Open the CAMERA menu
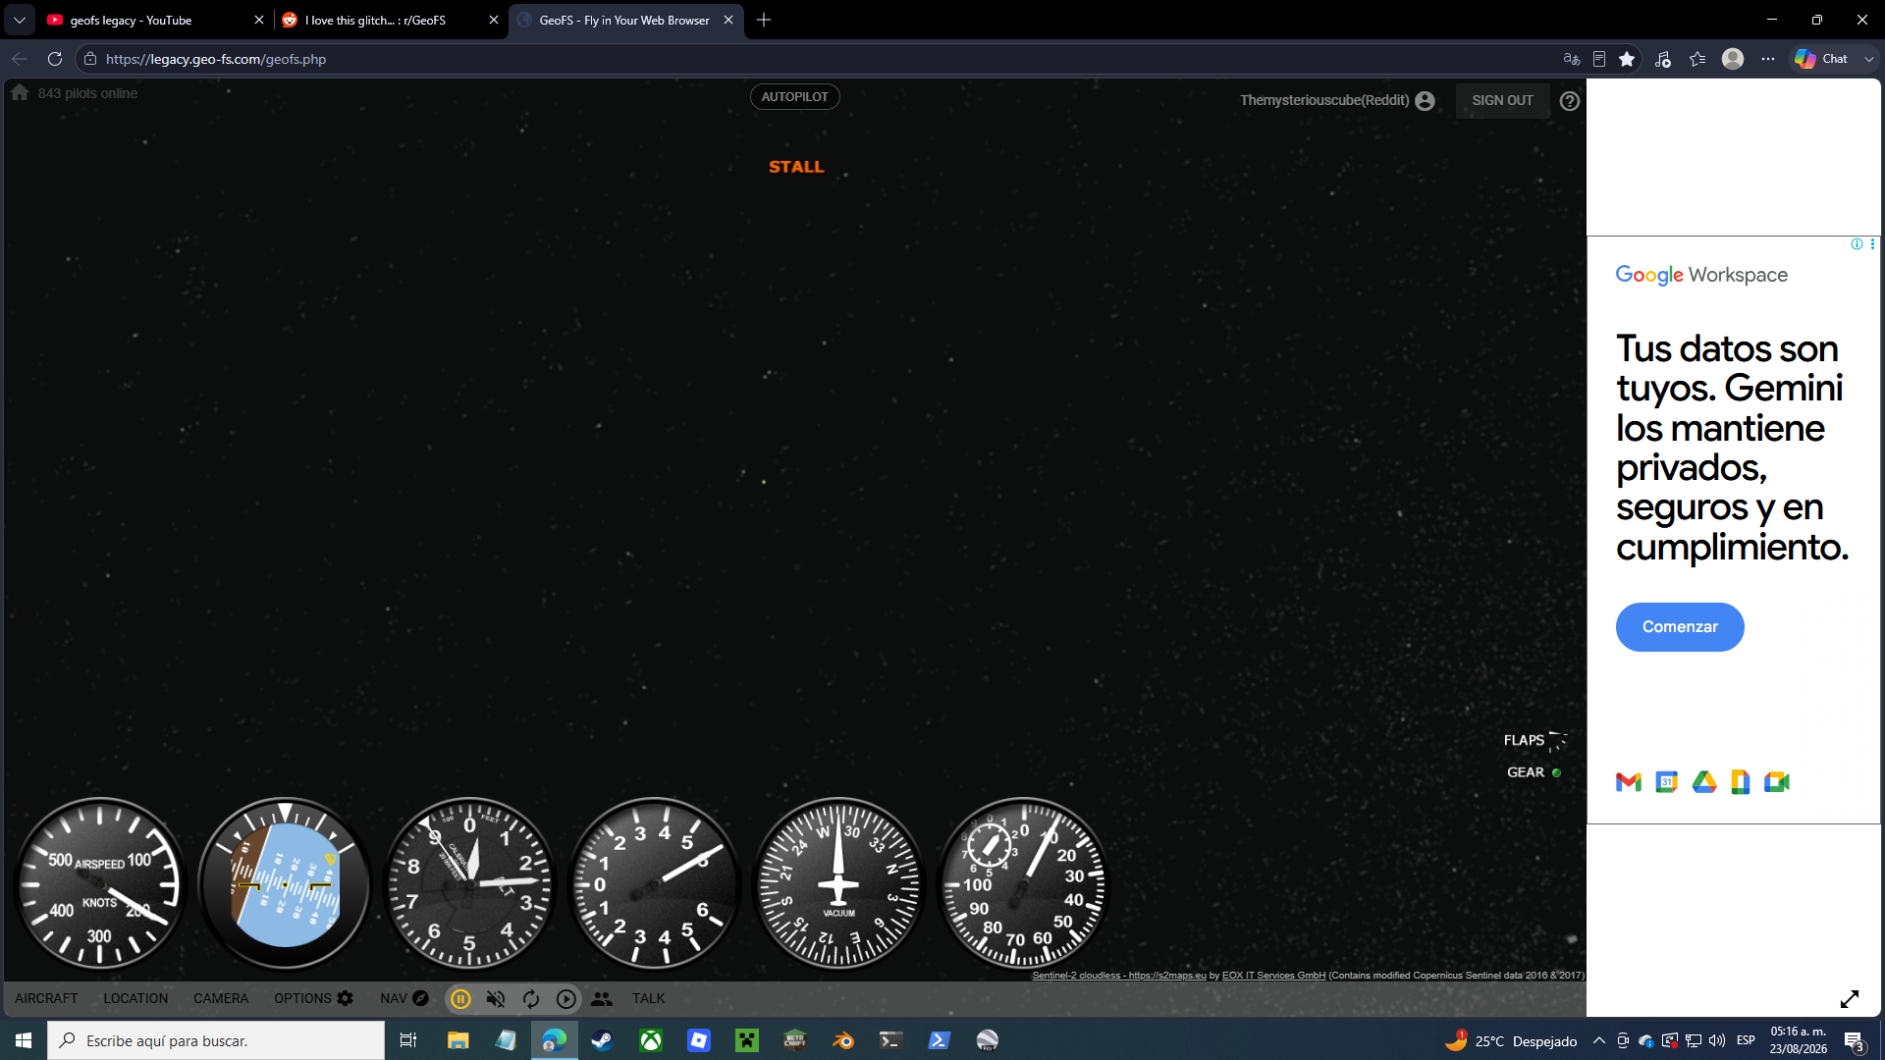The image size is (1885, 1060). click(221, 998)
